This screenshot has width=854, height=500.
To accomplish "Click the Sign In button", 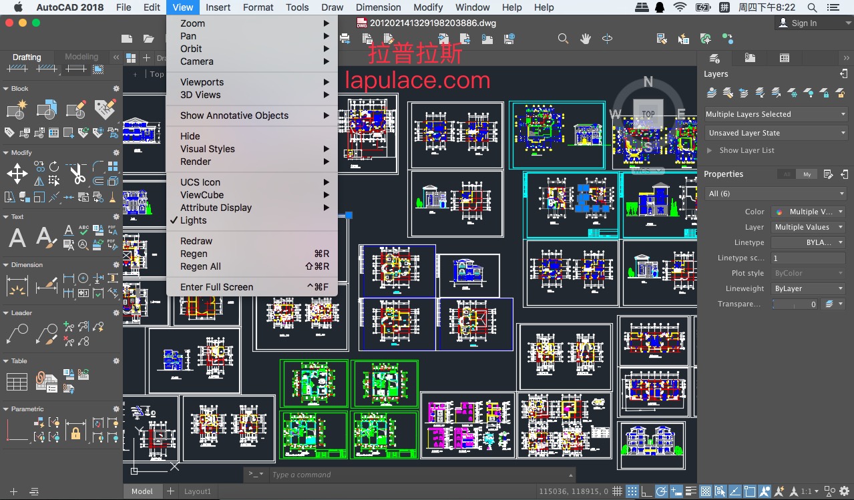I will (804, 23).
